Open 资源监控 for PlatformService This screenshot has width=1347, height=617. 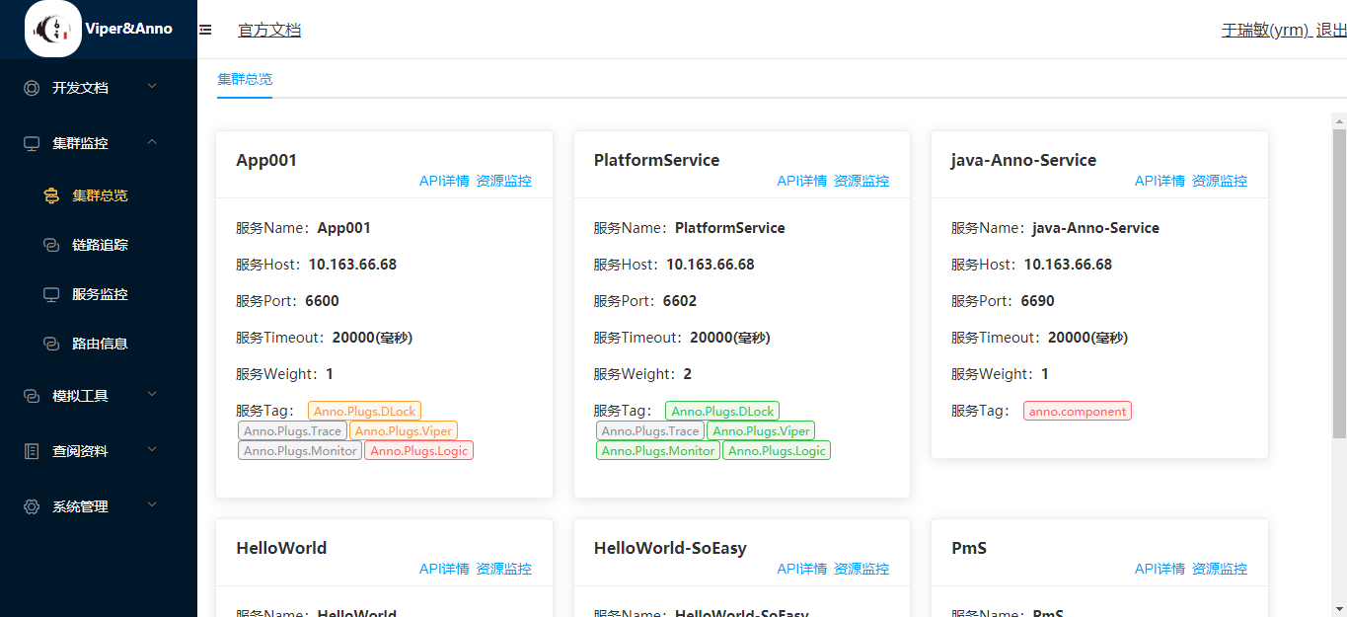[x=861, y=181]
